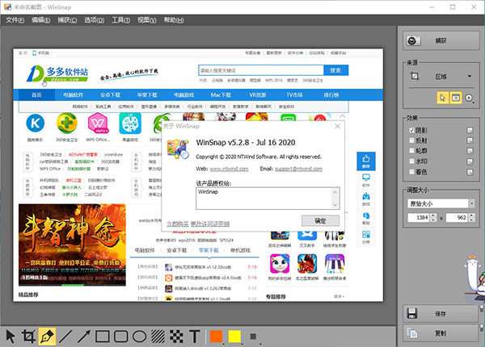Image resolution: width=485 pixels, height=347 pixels.
Task: Enable the 轮廓 outline effect
Action: coord(411,151)
